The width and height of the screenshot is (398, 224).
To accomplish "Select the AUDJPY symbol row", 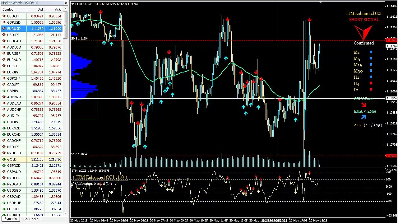I will pyautogui.click(x=31, y=116).
